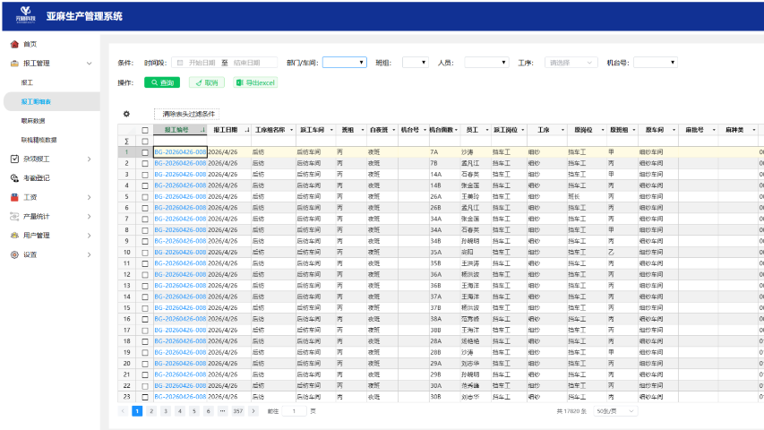Open table settings via gear icon
This screenshot has height=430, width=764.
click(126, 114)
